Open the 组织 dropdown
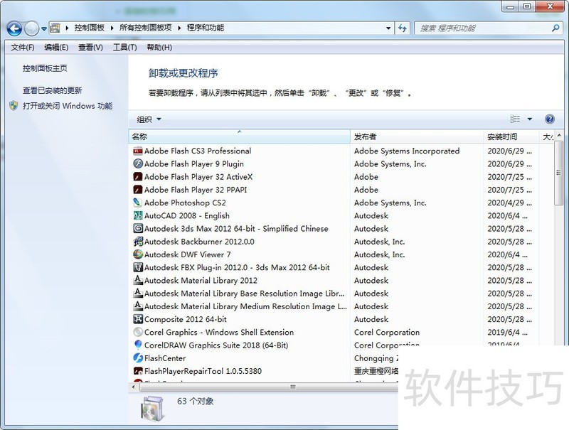 tap(149, 119)
